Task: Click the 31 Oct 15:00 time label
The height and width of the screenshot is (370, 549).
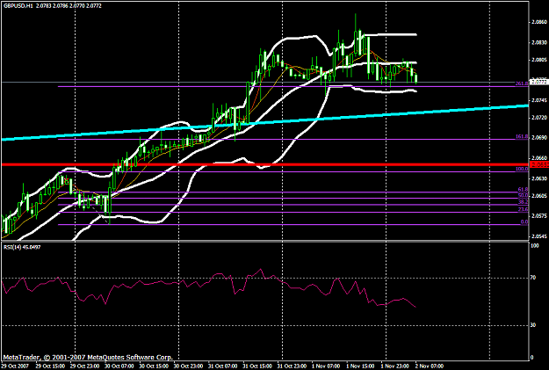Action: 257,366
